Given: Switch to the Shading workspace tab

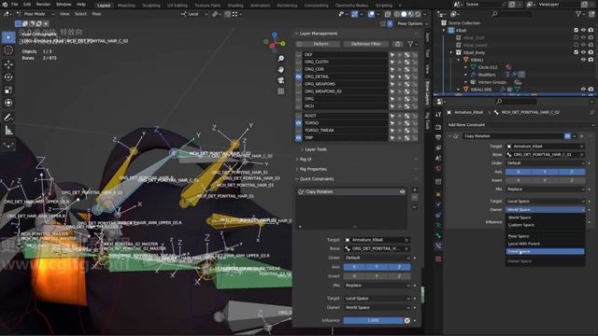Looking at the screenshot, I should (235, 6).
